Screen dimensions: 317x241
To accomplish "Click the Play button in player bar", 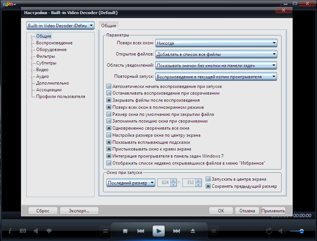I will [159, 231].
